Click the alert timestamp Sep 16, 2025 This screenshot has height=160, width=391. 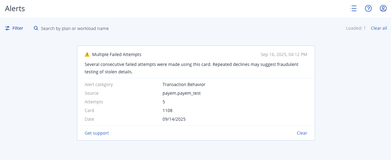pyautogui.click(x=284, y=54)
